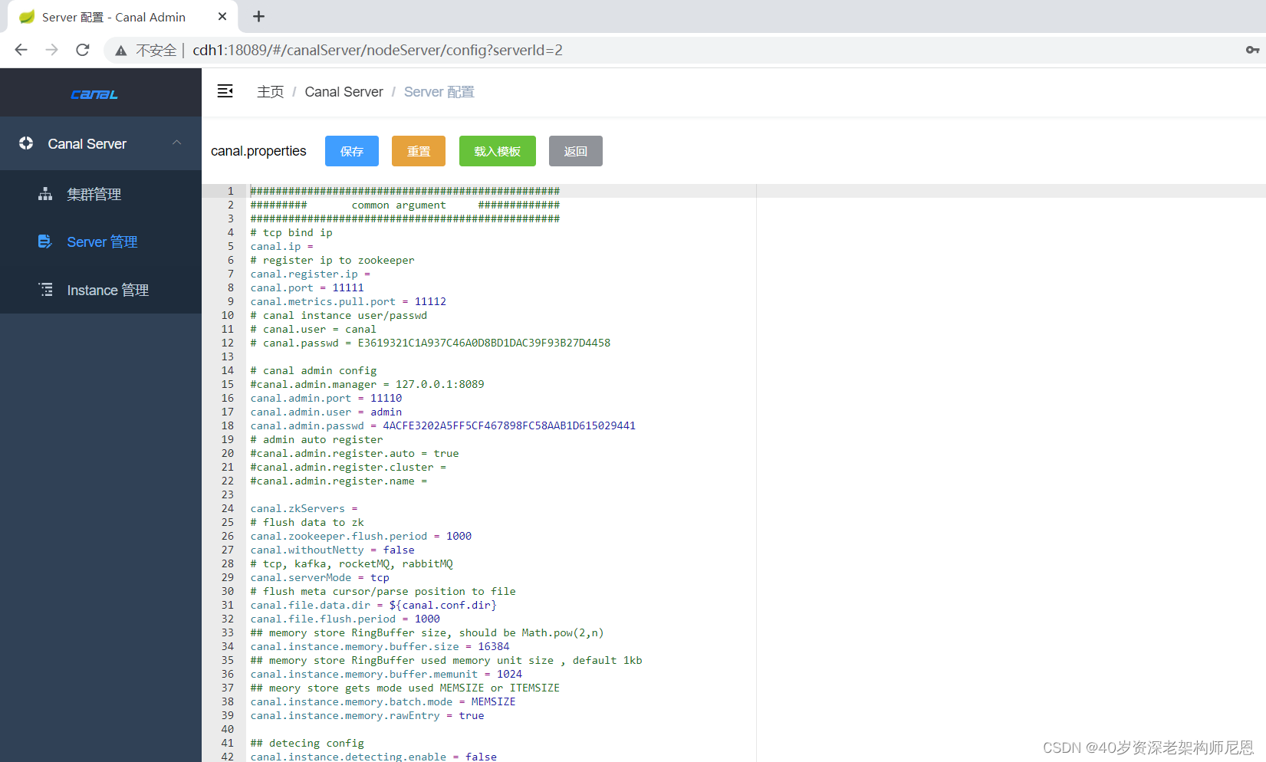1266x762 pixels.
Task: Click the not-secure warning icon
Action: [x=121, y=51]
